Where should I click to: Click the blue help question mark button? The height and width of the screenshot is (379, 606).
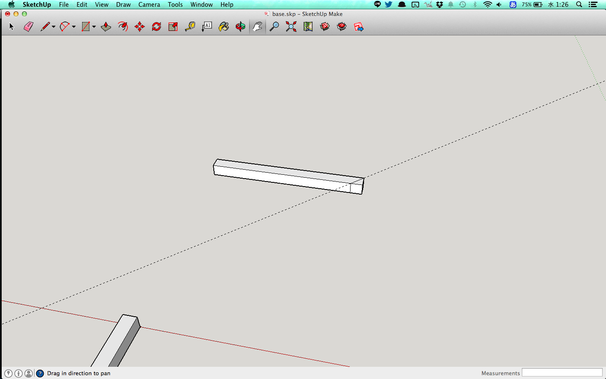40,373
